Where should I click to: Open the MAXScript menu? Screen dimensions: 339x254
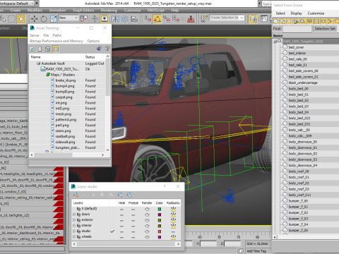(155, 11)
